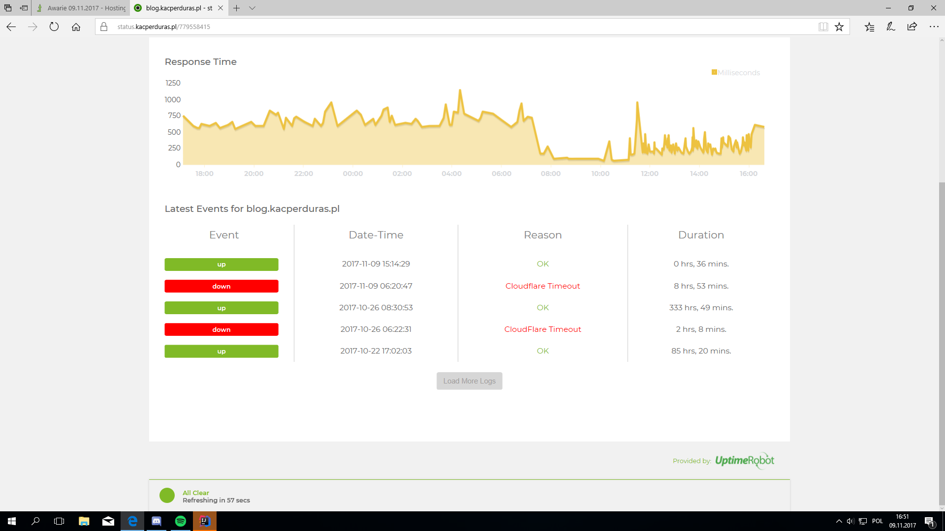Screen dimensions: 945x531
Task: Switch to the Awarie 09.11.2017 tab
Action: point(81,8)
